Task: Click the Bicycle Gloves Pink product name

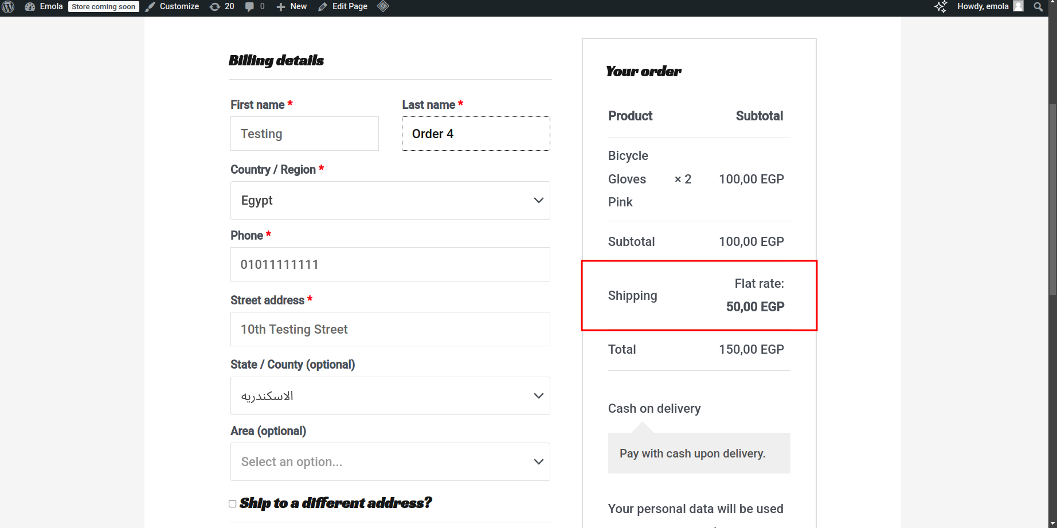Action: 628,179
